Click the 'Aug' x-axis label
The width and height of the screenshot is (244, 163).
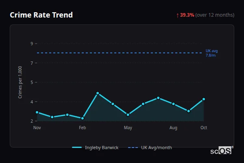click(173, 128)
